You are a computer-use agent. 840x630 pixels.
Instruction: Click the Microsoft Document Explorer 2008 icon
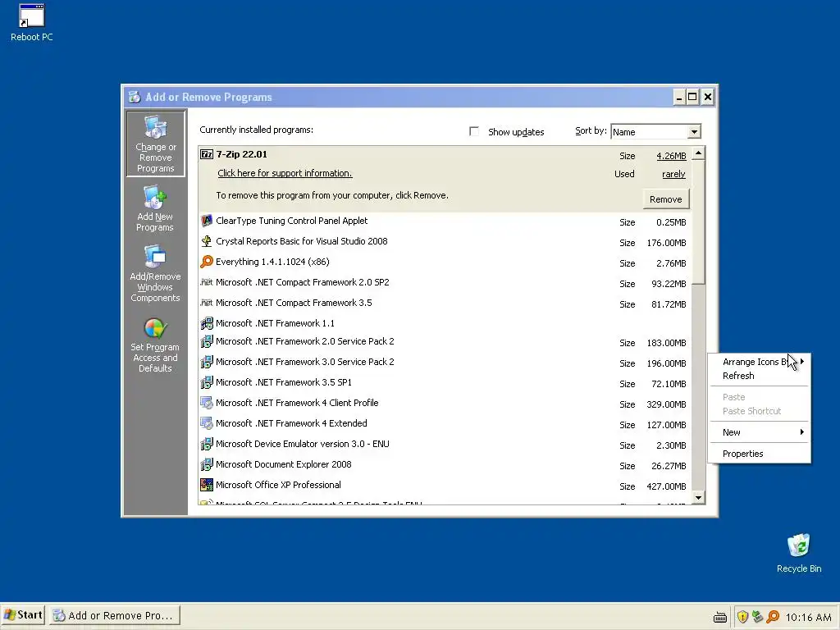click(x=206, y=464)
